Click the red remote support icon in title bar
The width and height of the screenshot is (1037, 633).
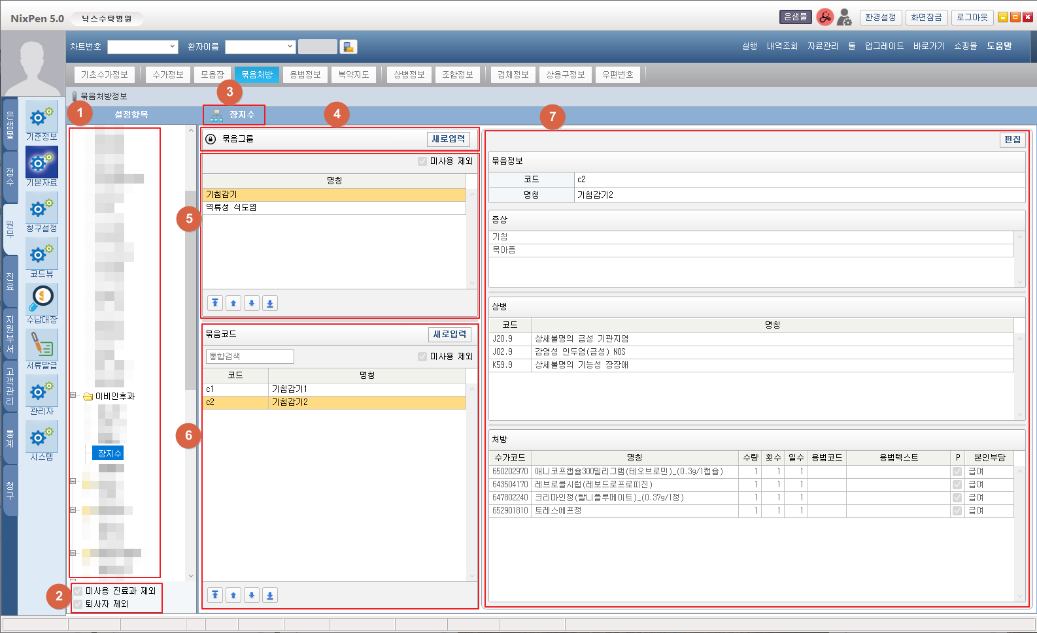(824, 17)
